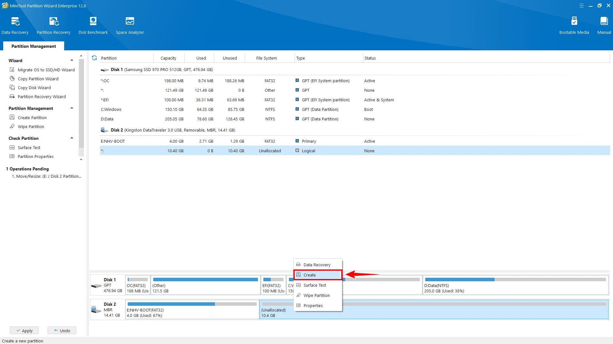Open the Manual from the toolbar
The height and width of the screenshot is (344, 613).
tap(604, 25)
